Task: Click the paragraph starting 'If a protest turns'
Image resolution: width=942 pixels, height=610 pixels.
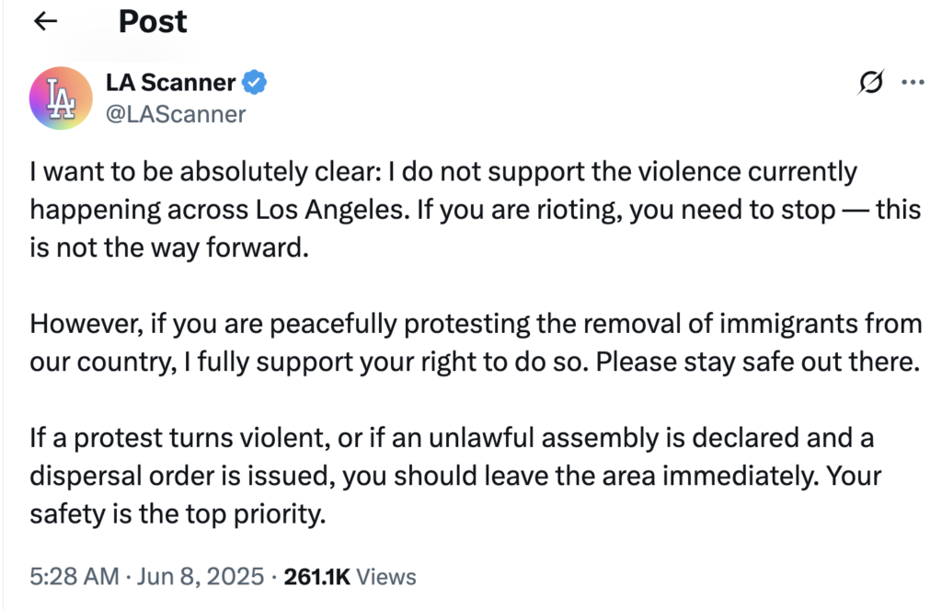Action: [x=455, y=476]
